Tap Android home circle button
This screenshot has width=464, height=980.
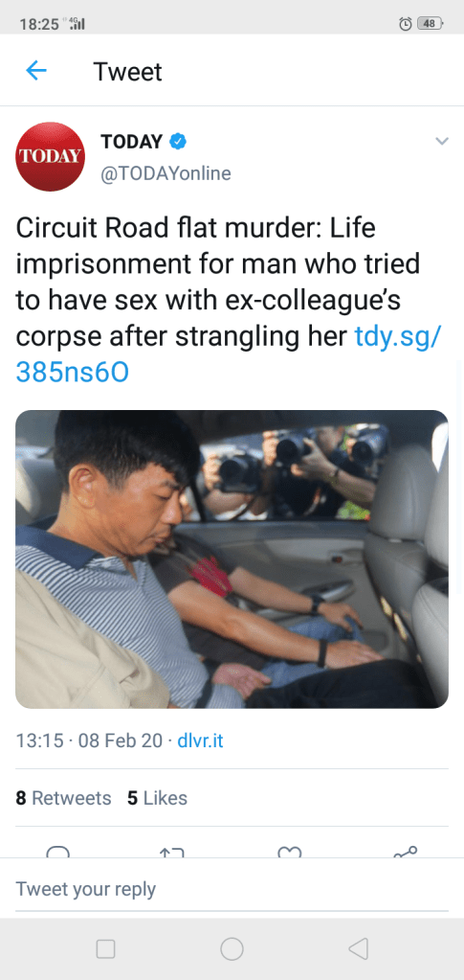click(232, 948)
